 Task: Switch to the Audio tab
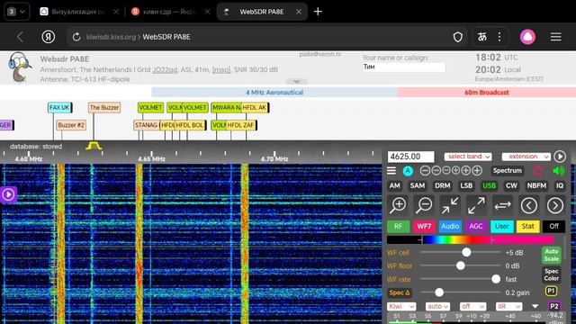pyautogui.click(x=450, y=226)
